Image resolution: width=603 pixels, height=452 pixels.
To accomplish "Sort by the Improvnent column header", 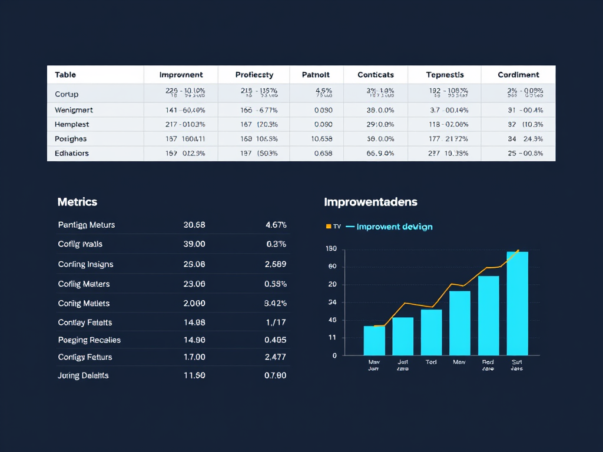I will click(181, 75).
